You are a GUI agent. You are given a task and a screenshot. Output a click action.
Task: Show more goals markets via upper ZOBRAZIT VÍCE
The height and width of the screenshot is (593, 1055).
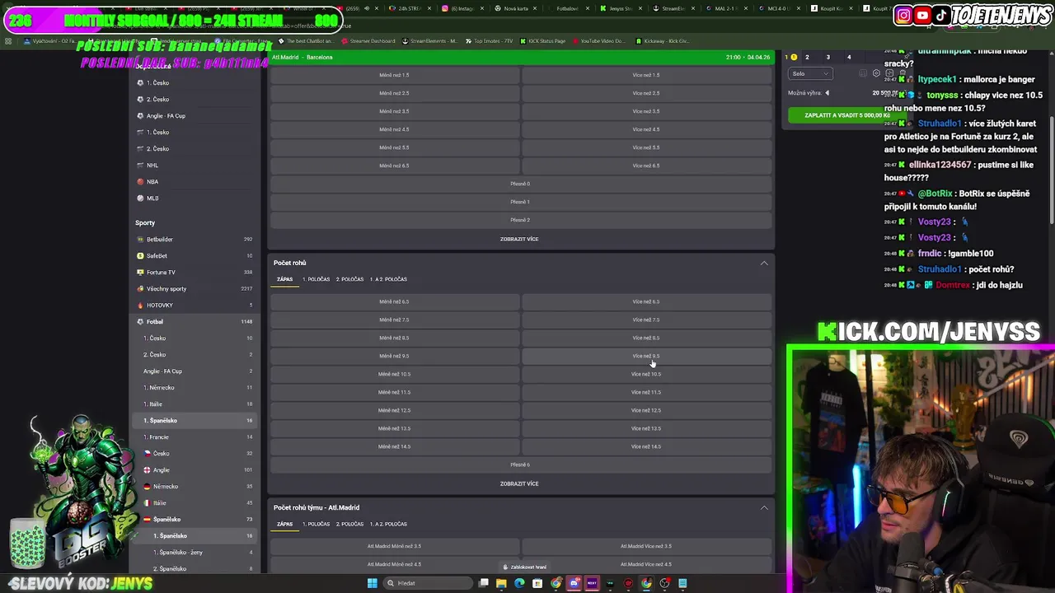click(x=519, y=239)
